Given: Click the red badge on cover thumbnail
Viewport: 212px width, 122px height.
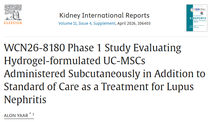Looking at the screenshot, I should (x=202, y=13).
